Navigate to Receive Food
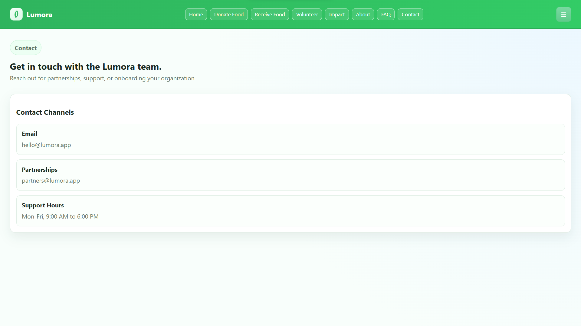 (270, 14)
